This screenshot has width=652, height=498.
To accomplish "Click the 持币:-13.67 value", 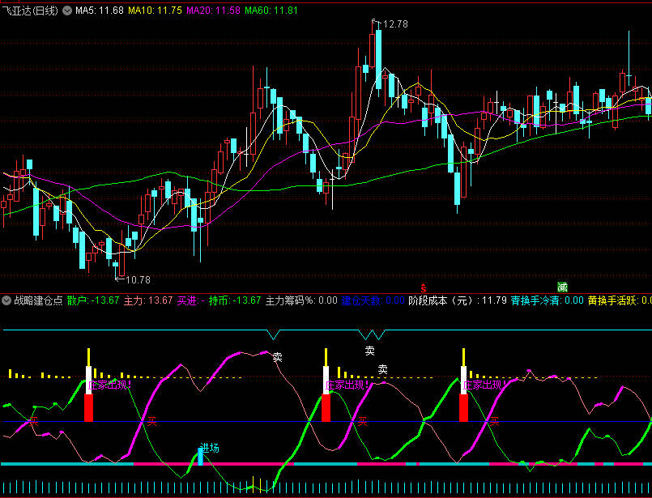I will (235, 300).
